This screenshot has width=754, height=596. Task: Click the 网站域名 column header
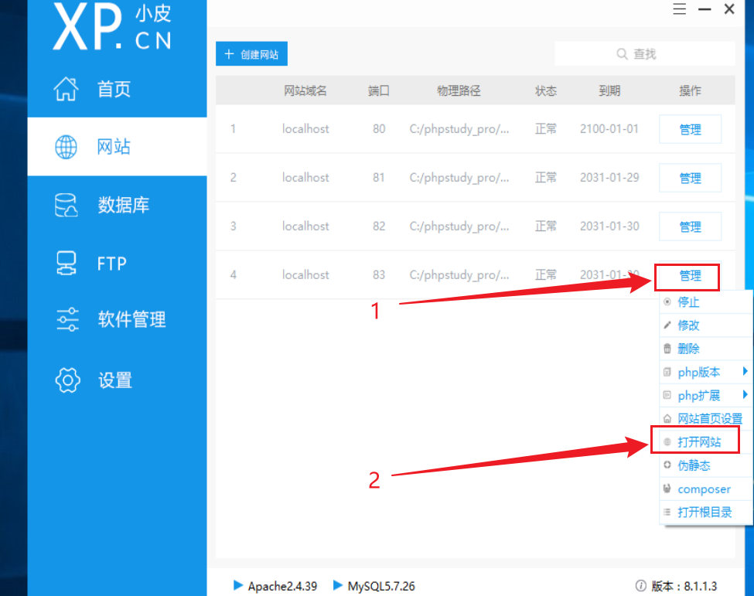[305, 90]
